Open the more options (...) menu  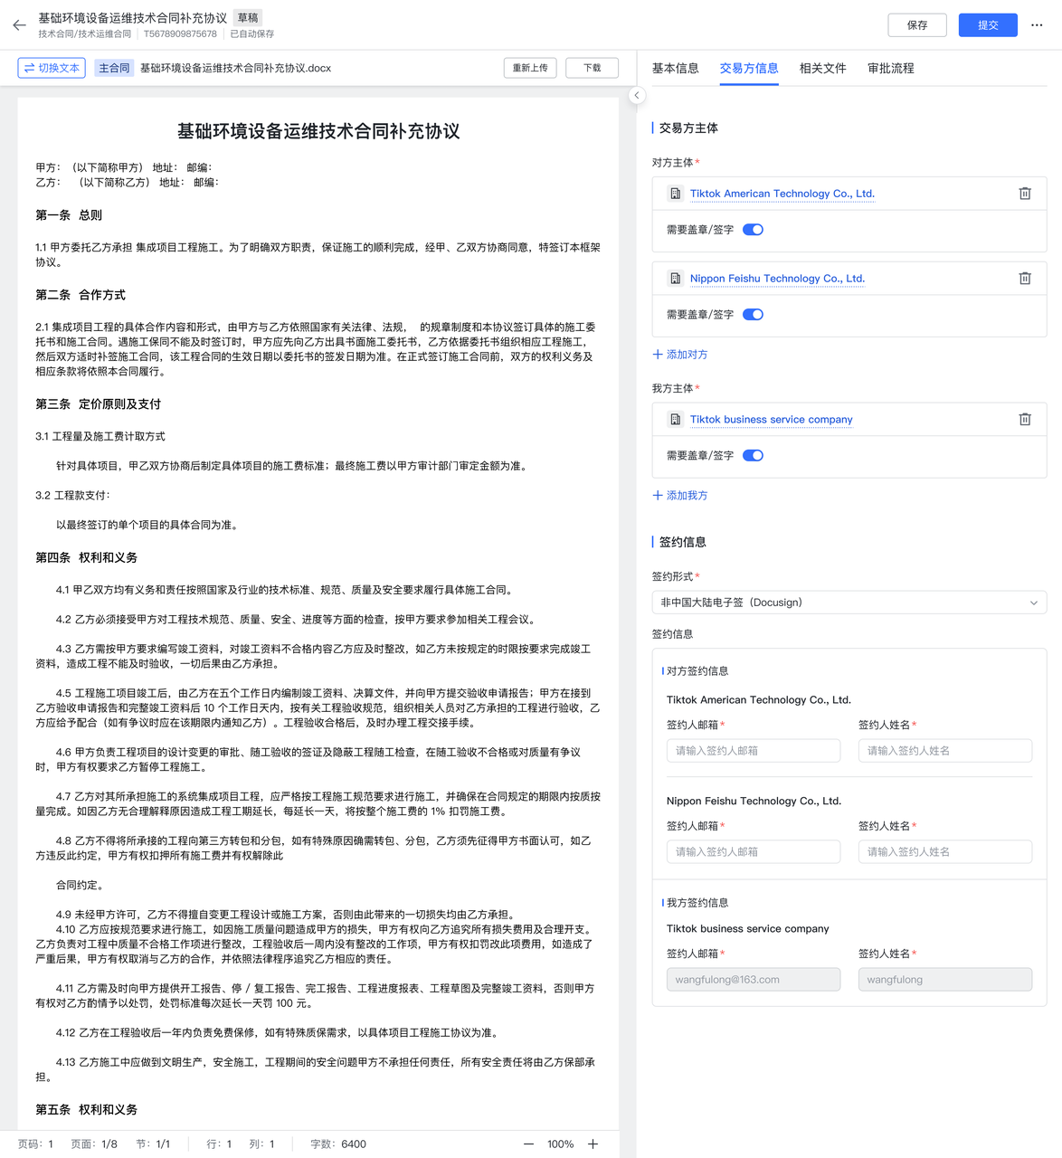point(1037,24)
